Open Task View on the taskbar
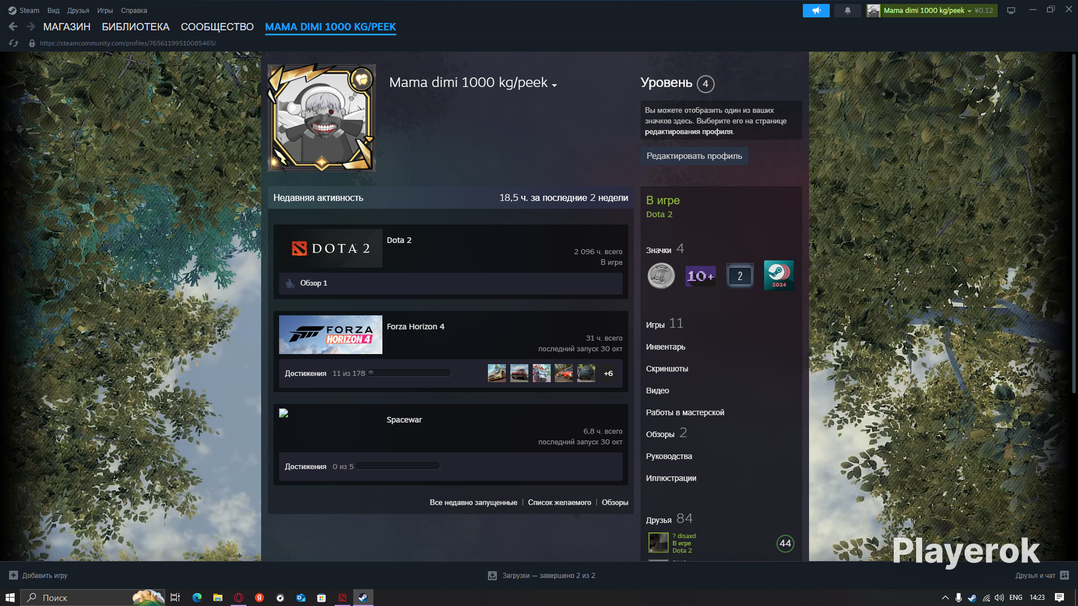Screen dimensions: 1078x606 (x=175, y=598)
